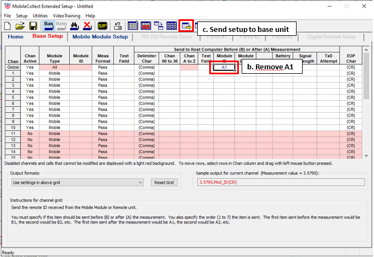Click Delimiter Char {Comma} cell for channel 6

tap(147, 103)
